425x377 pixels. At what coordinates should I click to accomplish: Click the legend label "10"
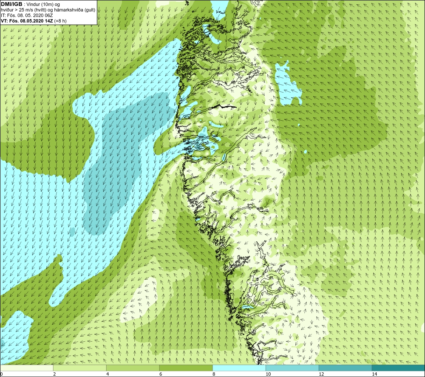coord(268,374)
